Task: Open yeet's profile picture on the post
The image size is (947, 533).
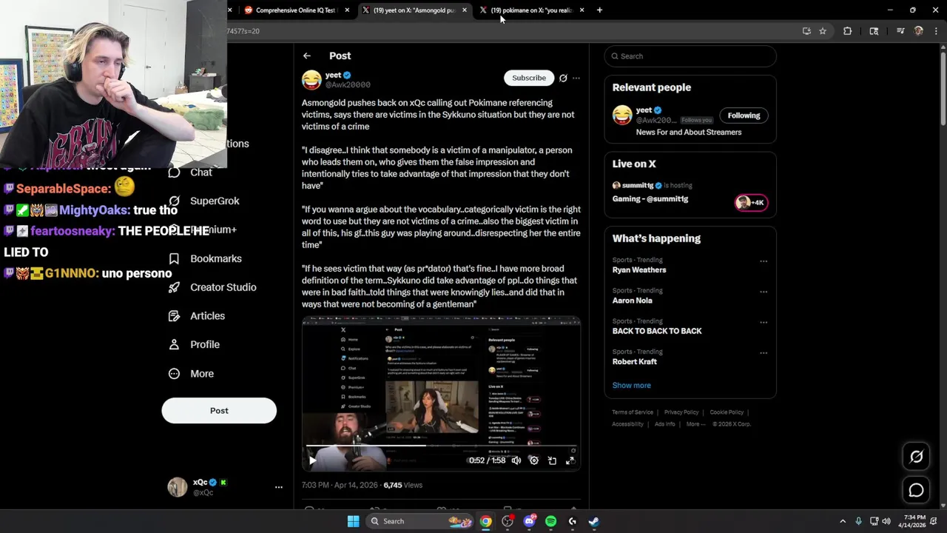Action: [x=311, y=80]
